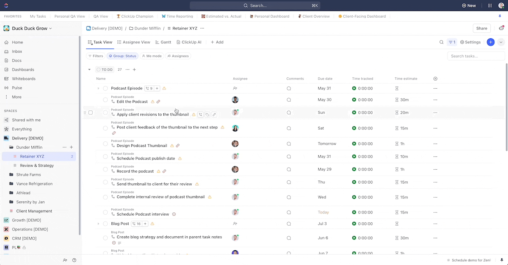The width and height of the screenshot is (508, 265).
Task: Click the Share button
Action: 481,28
